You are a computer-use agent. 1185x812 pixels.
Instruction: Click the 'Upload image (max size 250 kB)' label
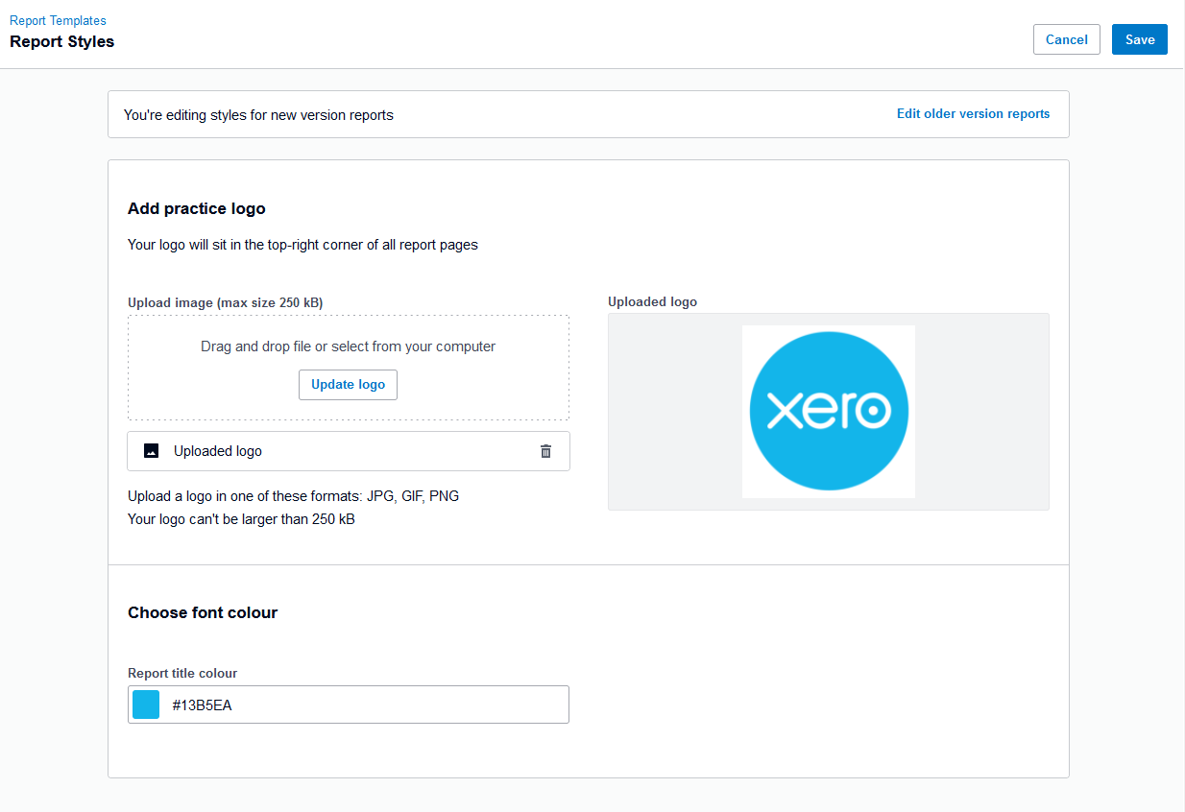[x=226, y=302]
